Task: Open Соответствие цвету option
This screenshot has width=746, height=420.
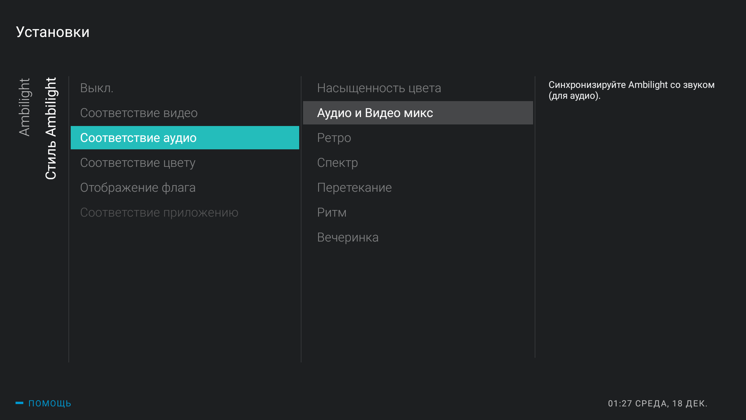Action: [138, 163]
